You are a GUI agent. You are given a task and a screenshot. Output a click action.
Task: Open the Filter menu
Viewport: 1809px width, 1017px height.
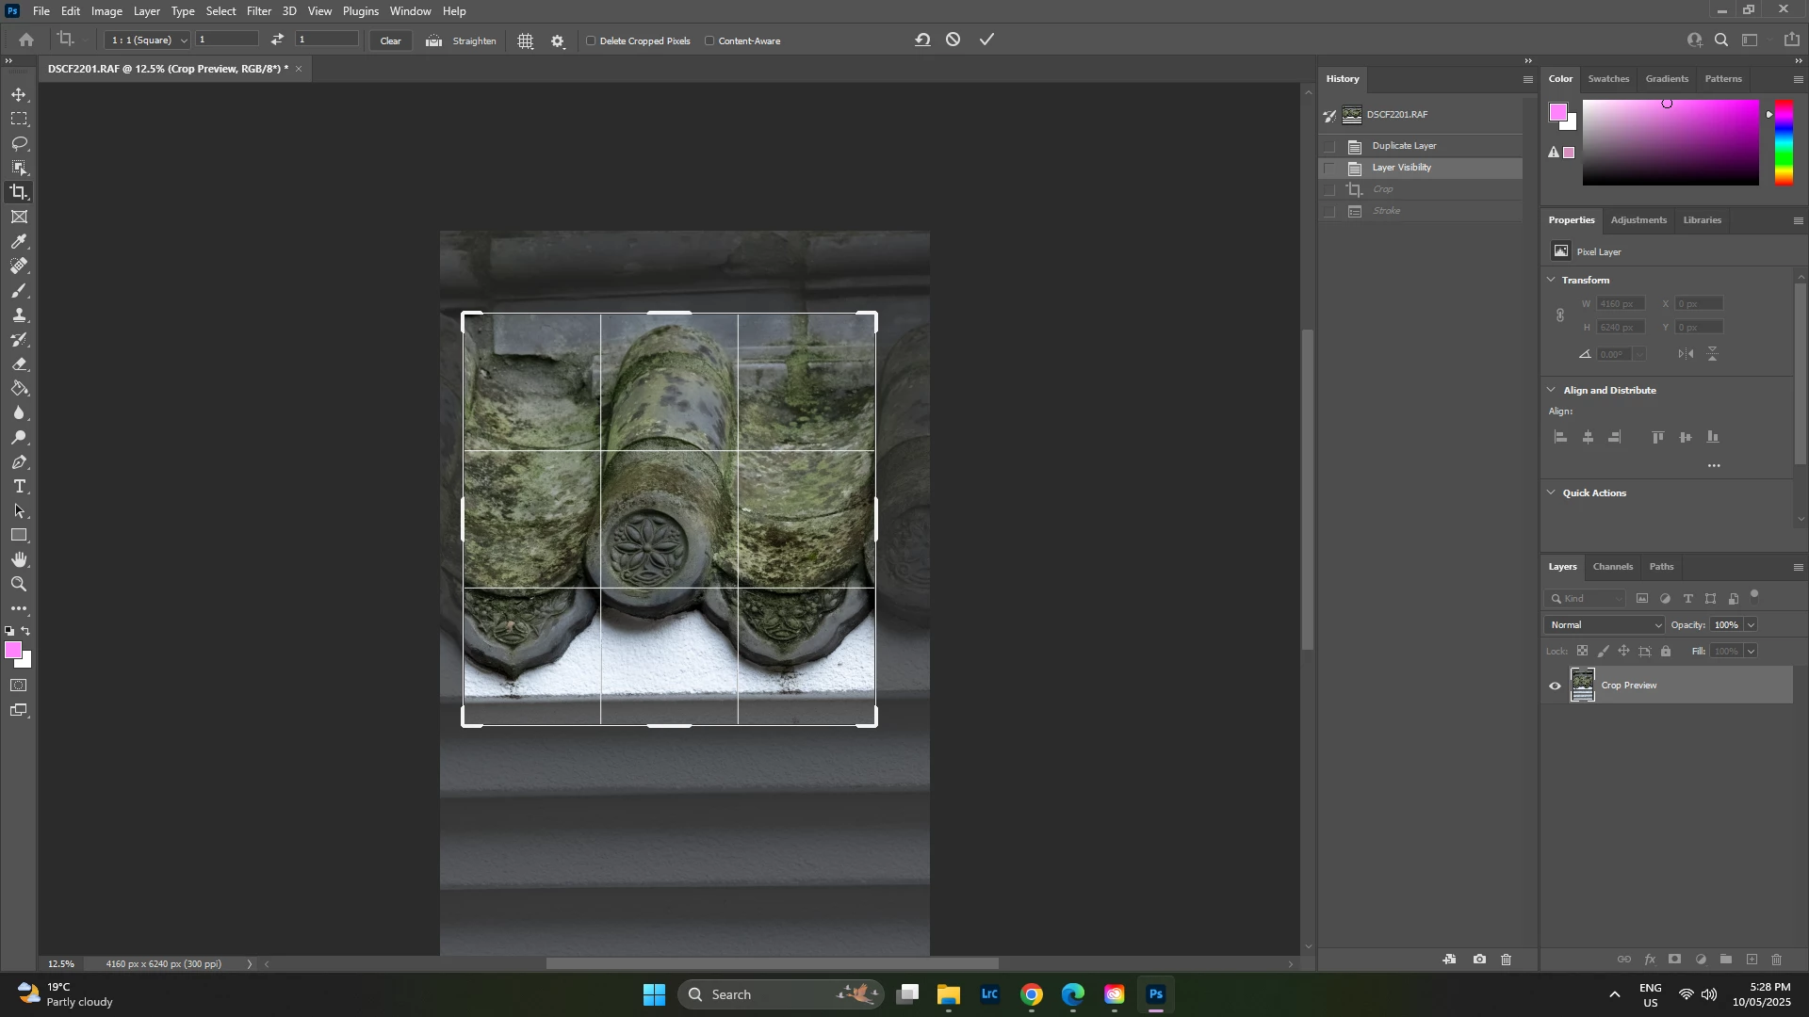point(259,11)
